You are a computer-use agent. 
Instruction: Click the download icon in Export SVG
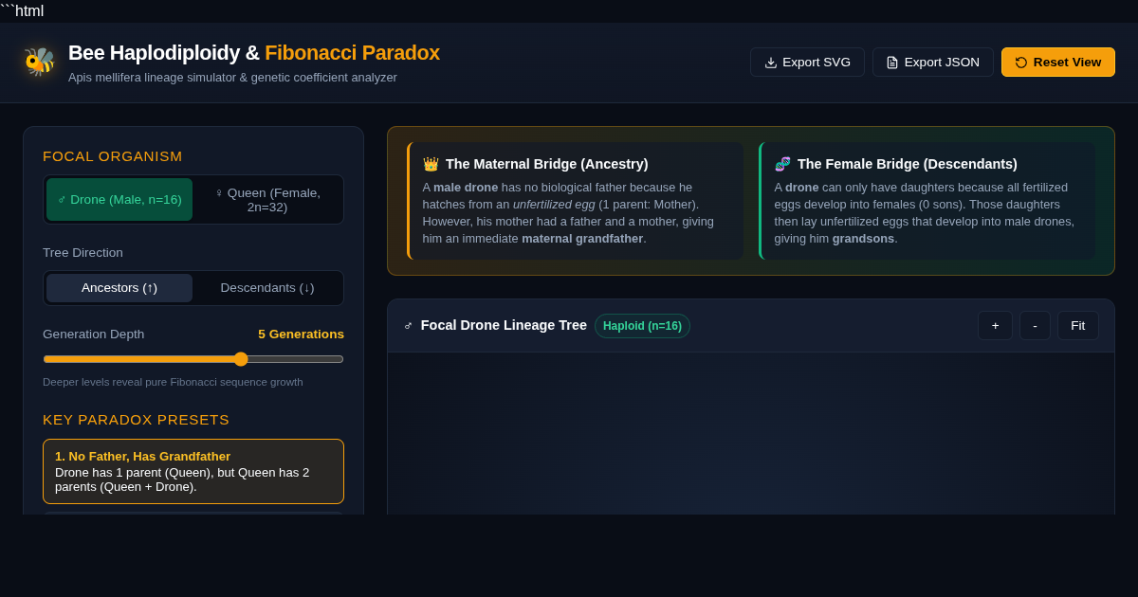click(x=771, y=63)
